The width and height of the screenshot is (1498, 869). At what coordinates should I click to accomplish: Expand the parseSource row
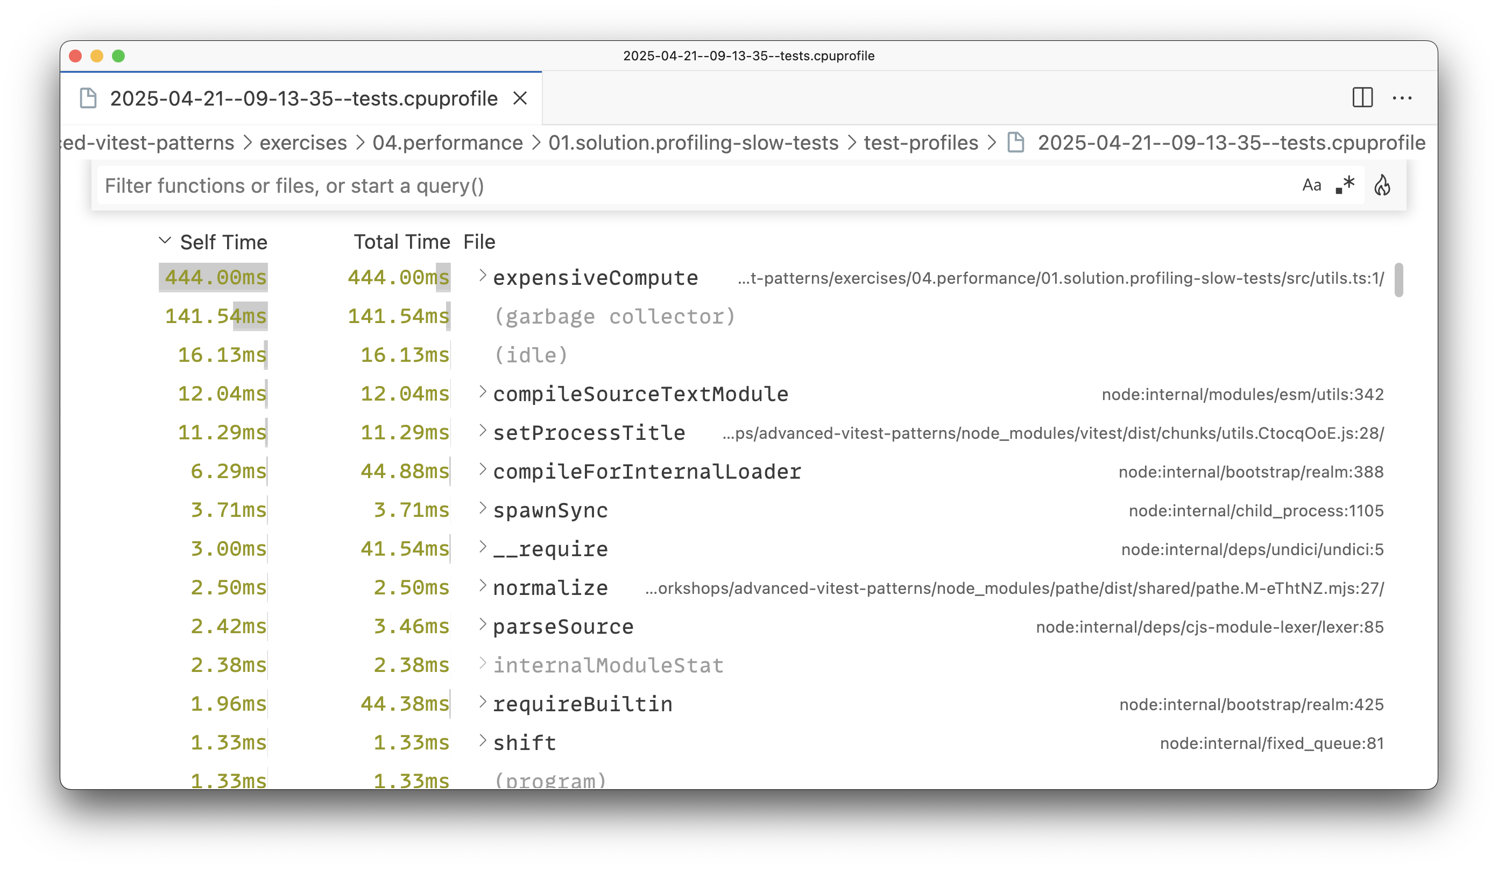pos(483,625)
